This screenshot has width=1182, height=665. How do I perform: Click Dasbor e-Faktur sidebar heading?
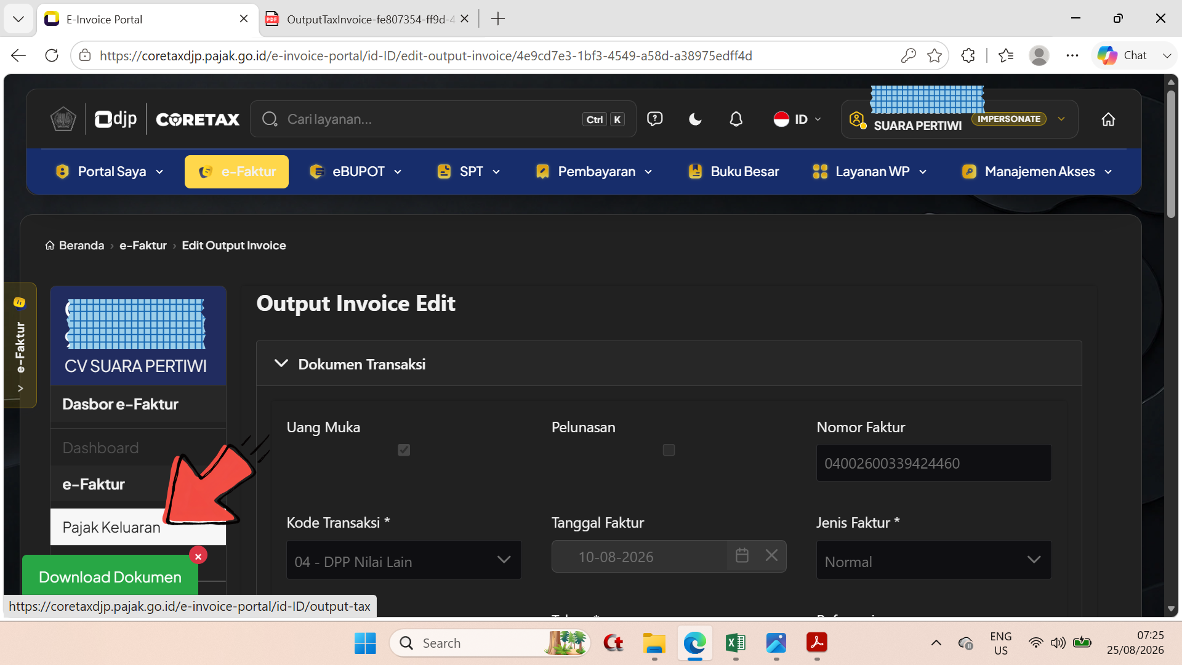[120, 404]
